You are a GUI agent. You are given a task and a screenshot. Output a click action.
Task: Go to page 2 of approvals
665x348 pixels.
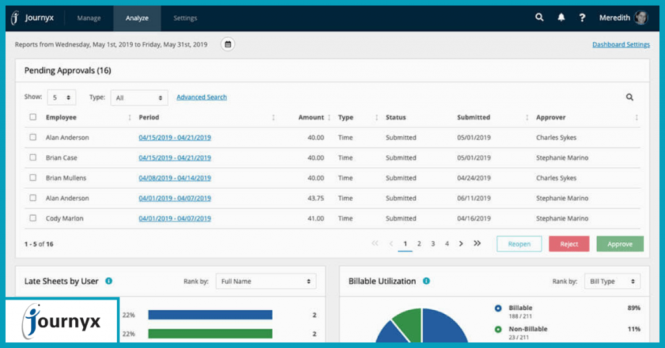tap(419, 243)
